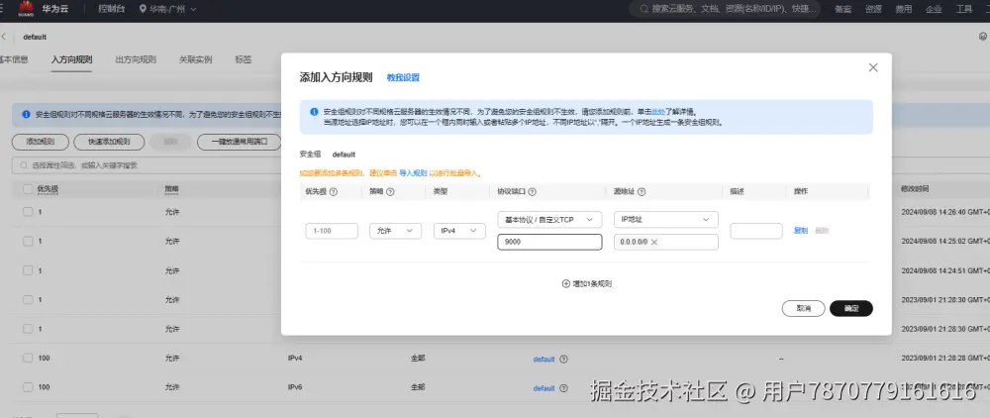Focus the priority field showing 1-100
Screen dimensions: 990x418
point(332,231)
